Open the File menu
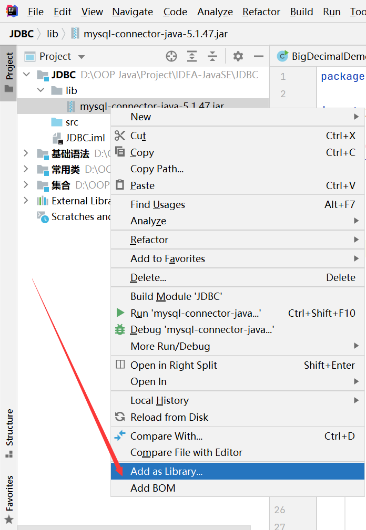This screenshot has width=366, height=530. [x=36, y=12]
